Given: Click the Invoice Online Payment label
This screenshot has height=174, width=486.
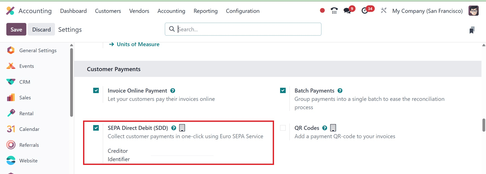Looking at the screenshot, I should (x=137, y=91).
